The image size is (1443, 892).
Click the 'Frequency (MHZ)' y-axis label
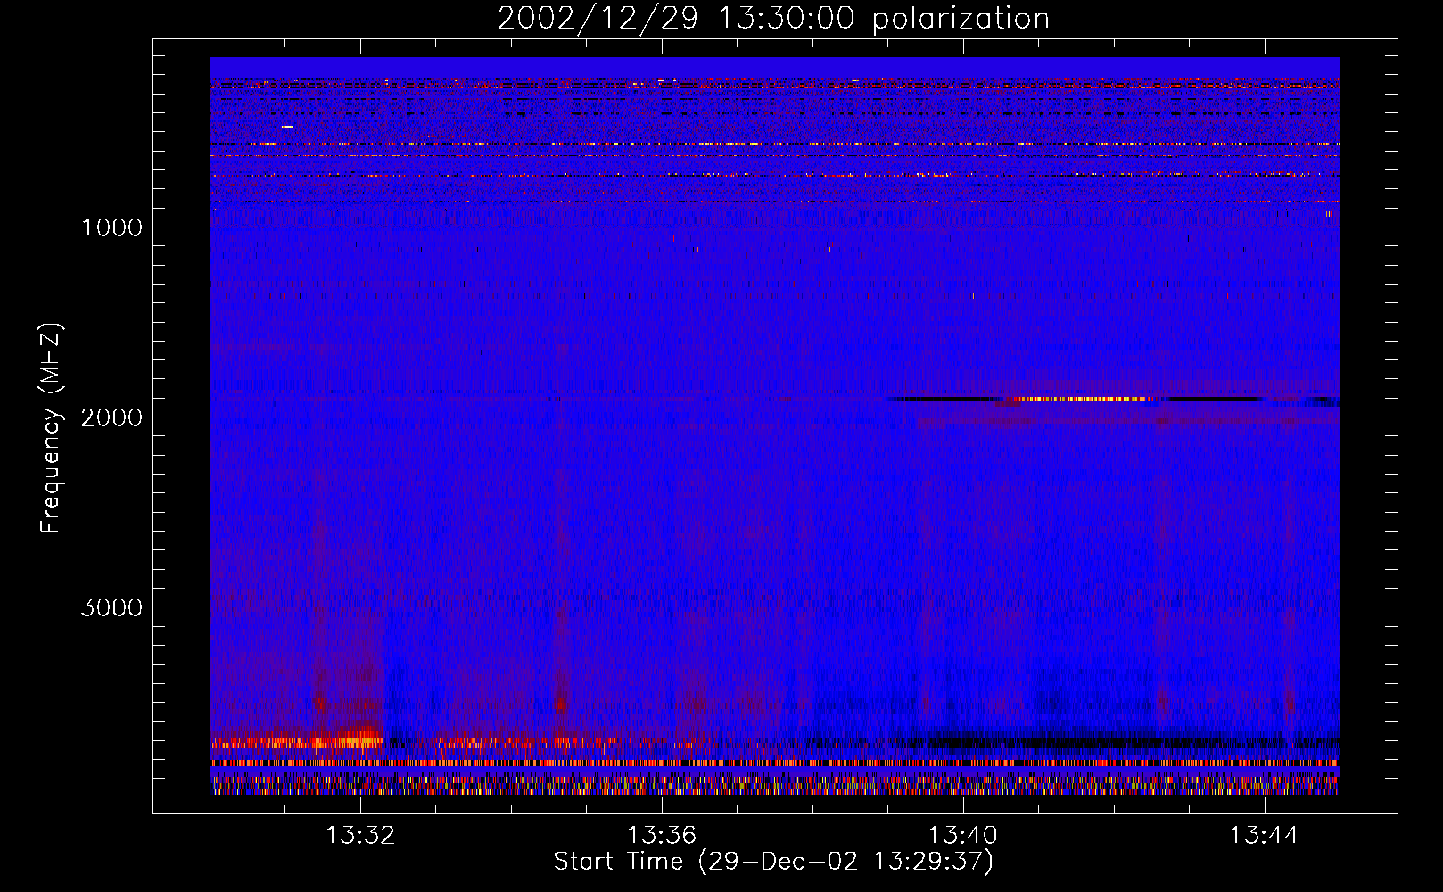pyautogui.click(x=51, y=429)
